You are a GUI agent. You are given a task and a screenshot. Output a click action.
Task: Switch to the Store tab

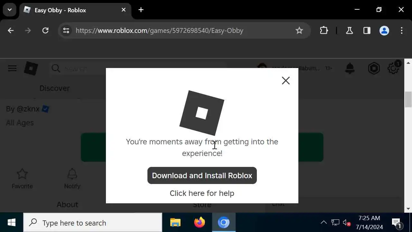click(202, 205)
